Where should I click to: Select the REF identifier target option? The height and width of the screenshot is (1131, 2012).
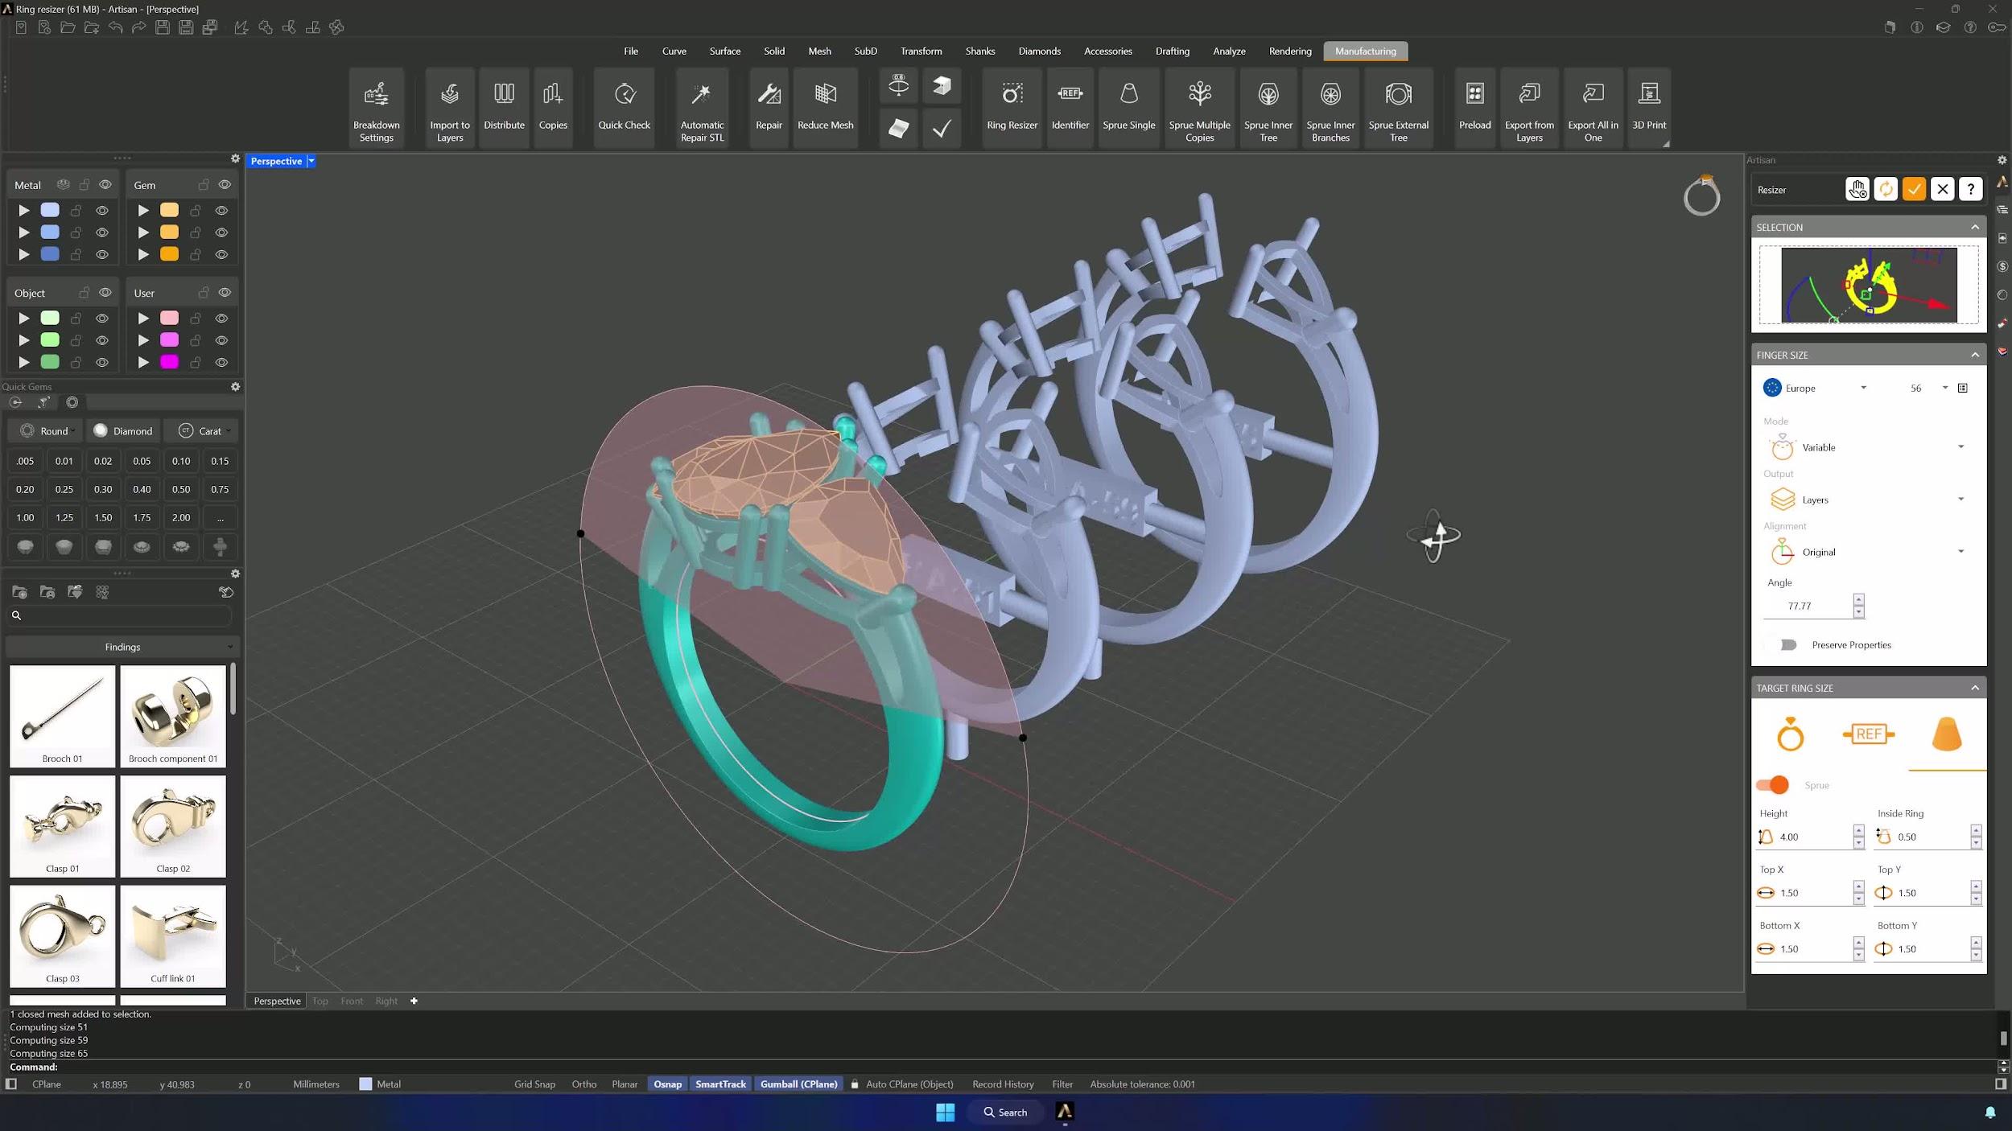[x=1868, y=734]
